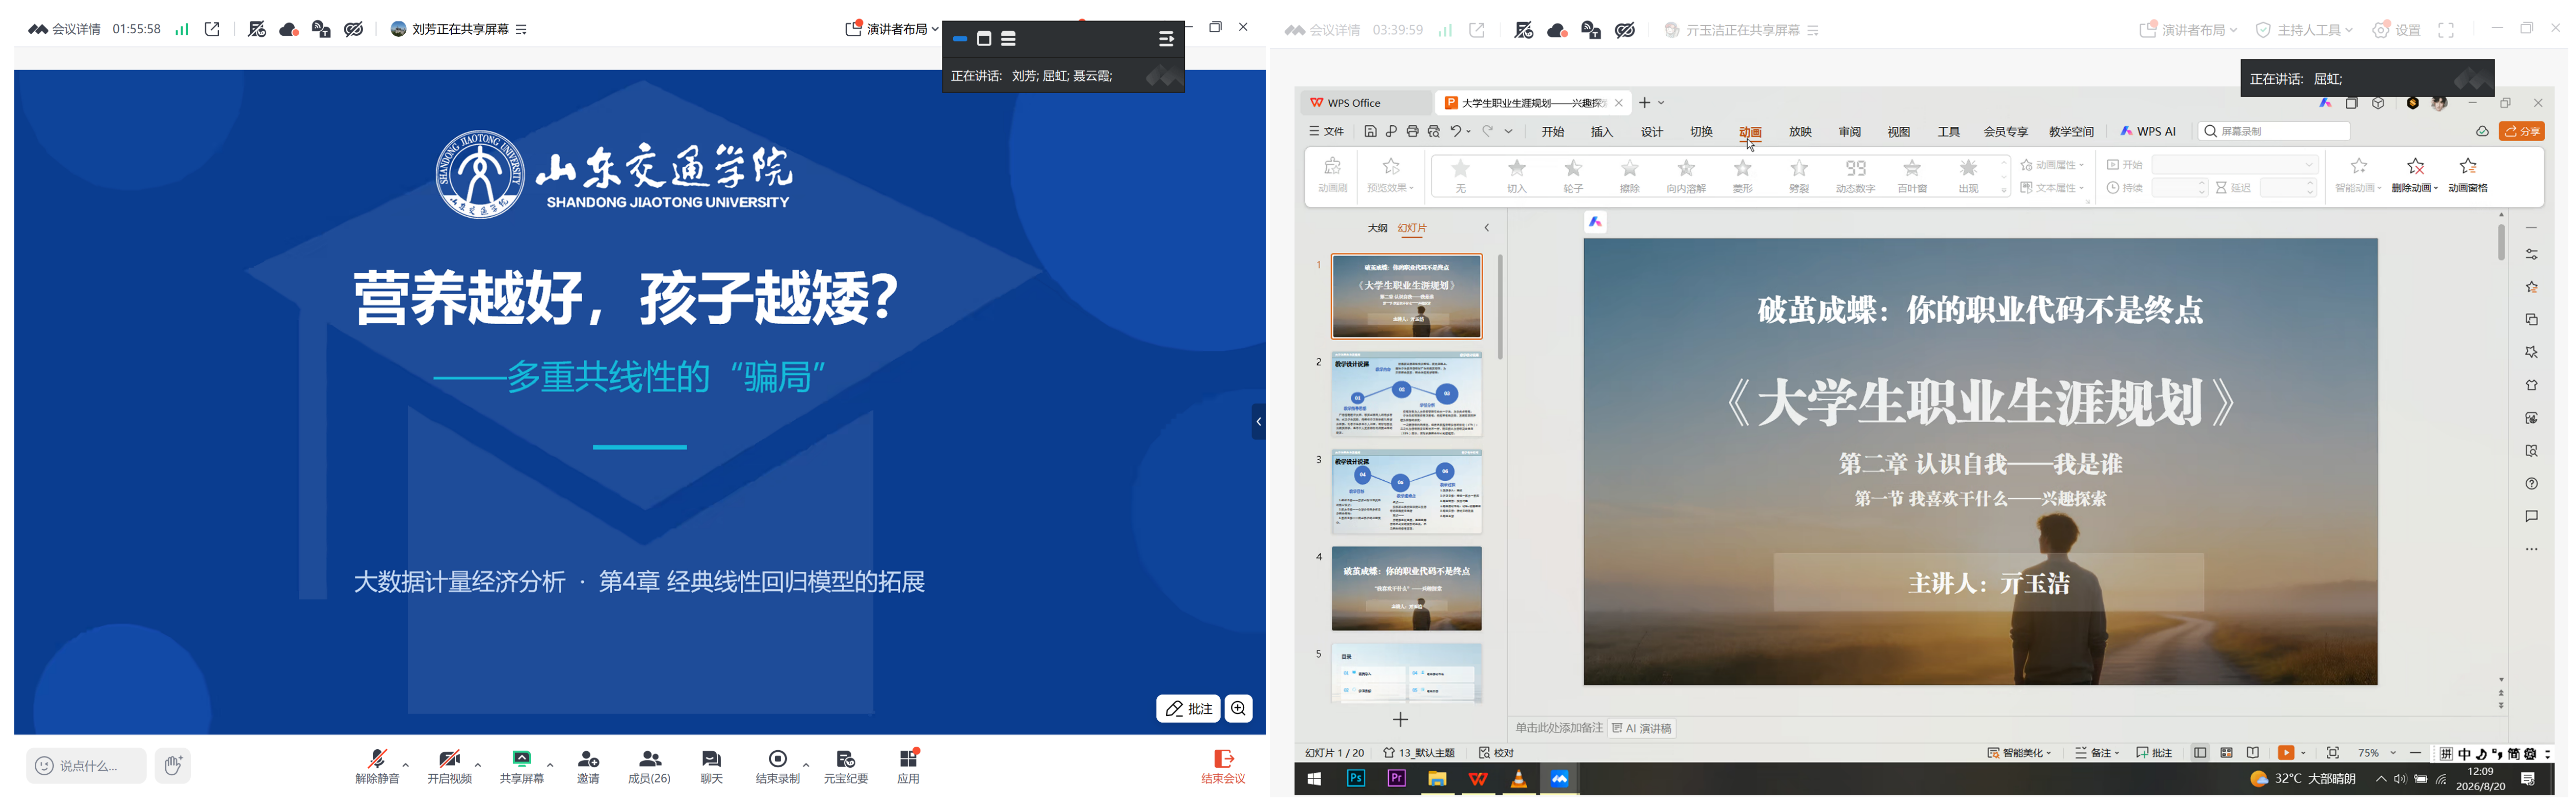Click the orange 分享 share button
2576x805 pixels.
click(2521, 131)
